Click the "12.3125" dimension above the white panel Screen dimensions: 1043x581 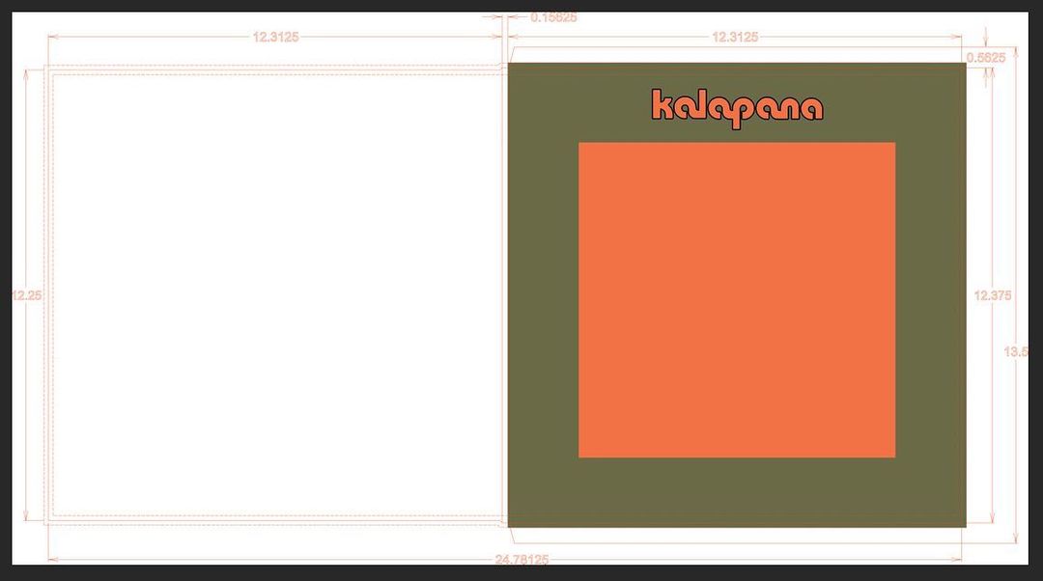coord(275,38)
